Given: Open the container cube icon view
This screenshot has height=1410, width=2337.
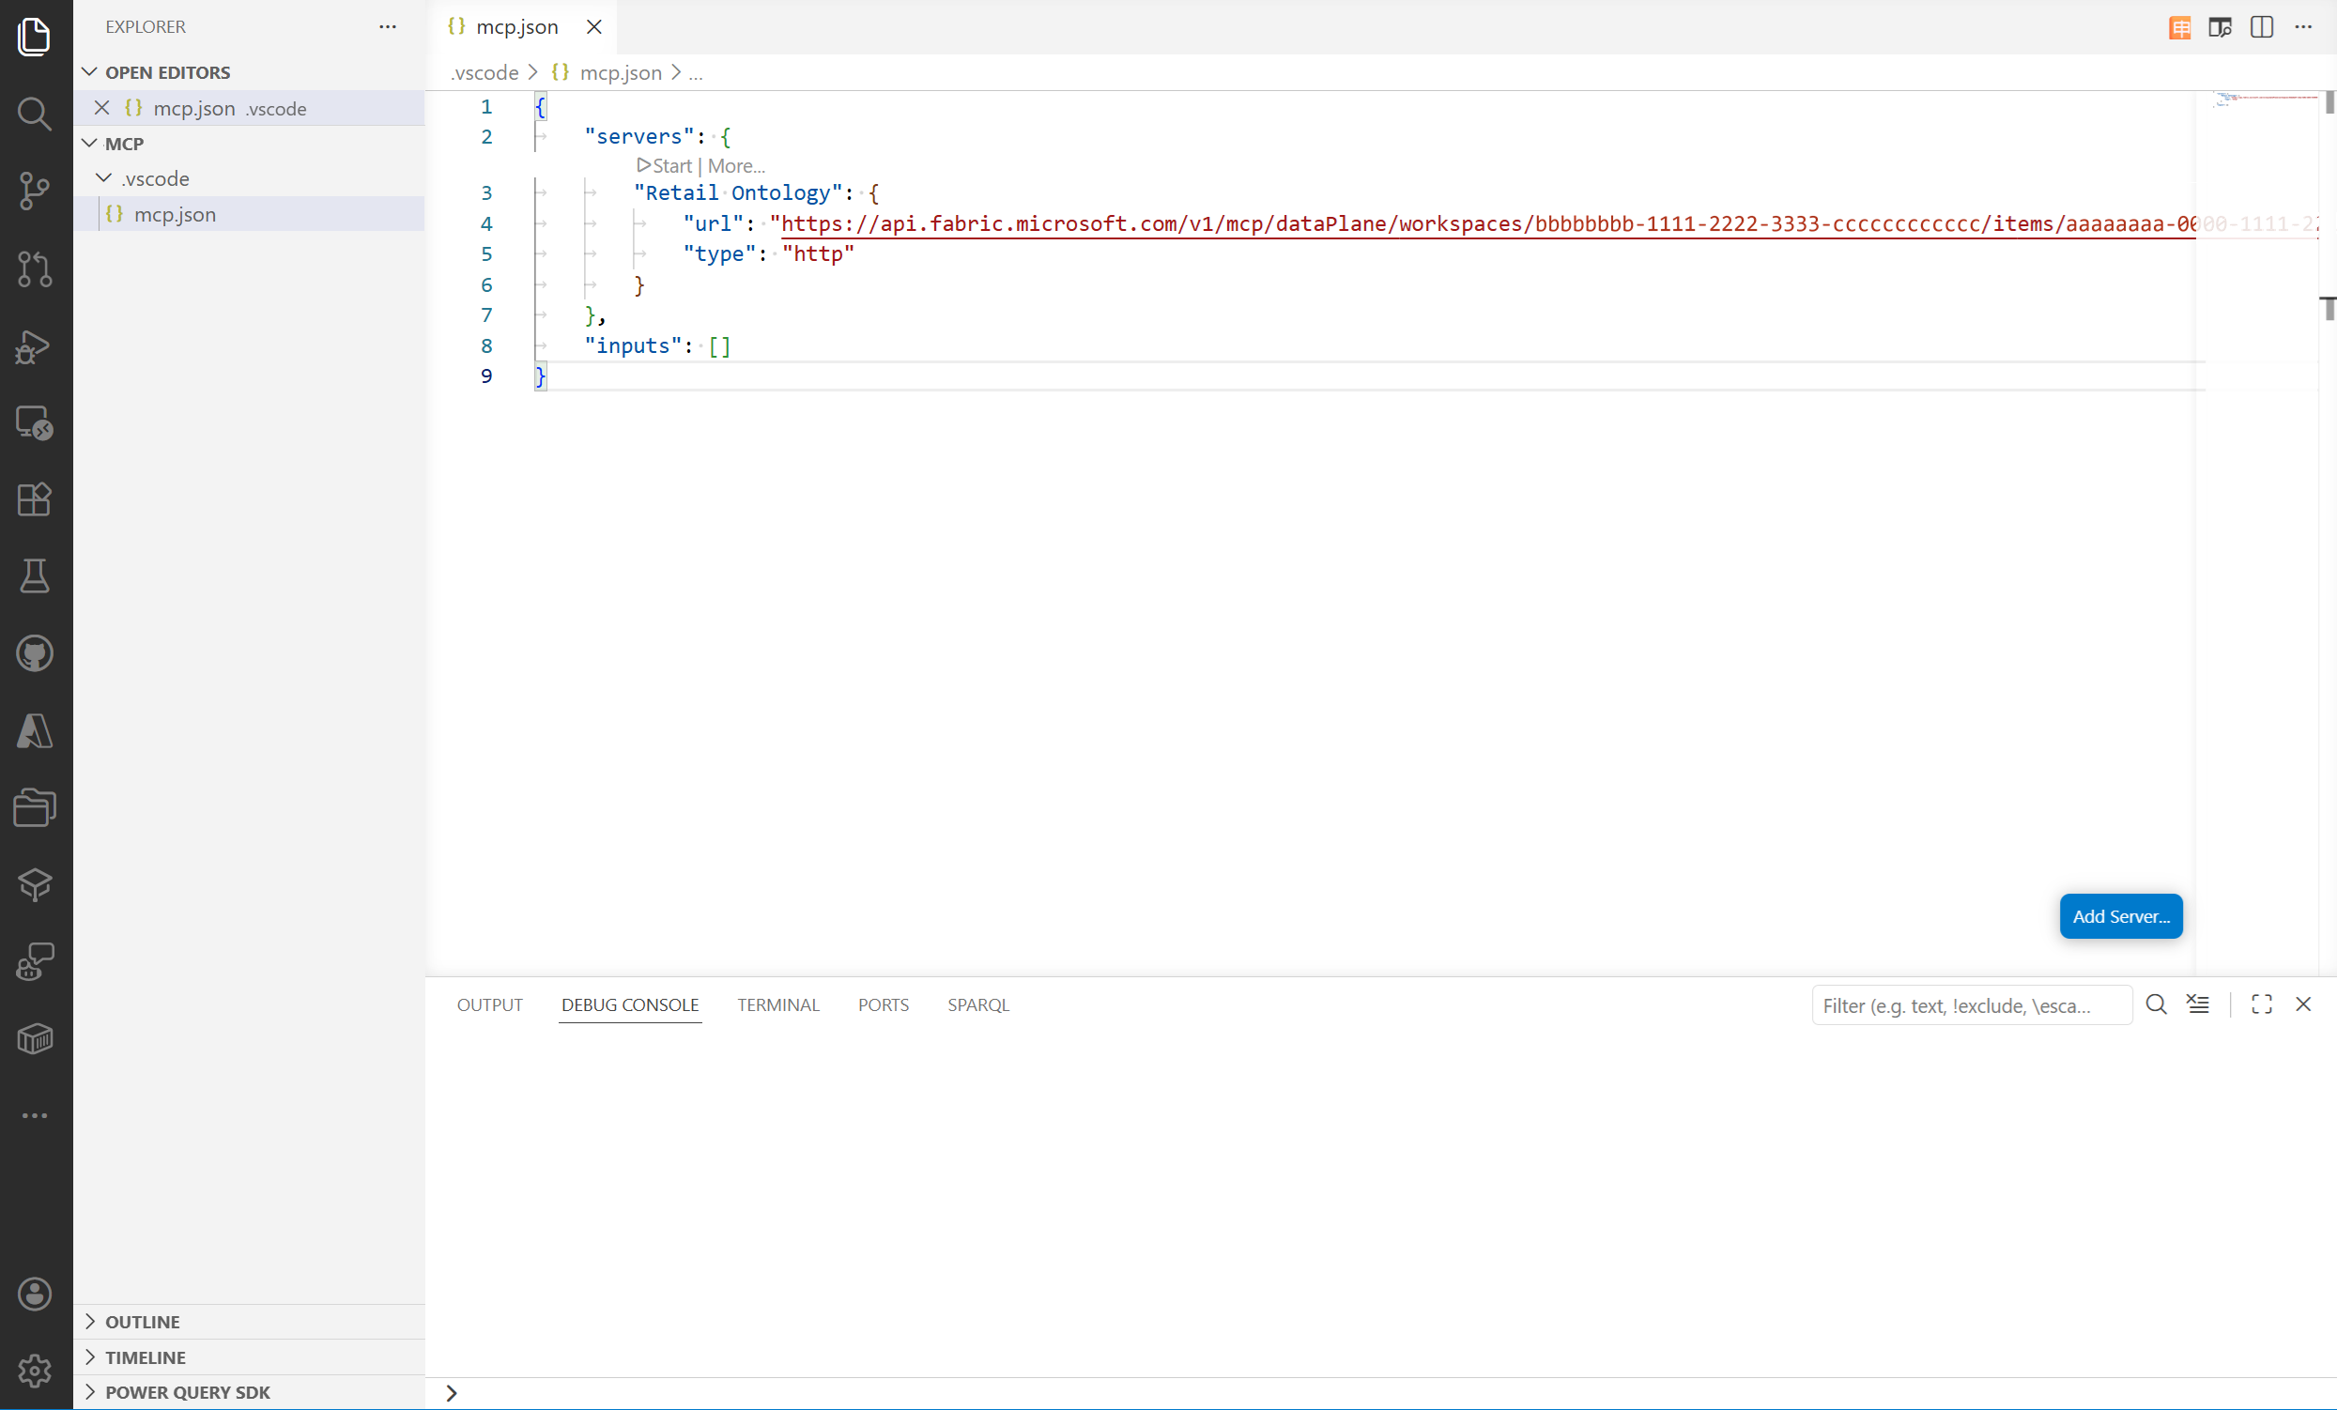Looking at the screenshot, I should (35, 1039).
